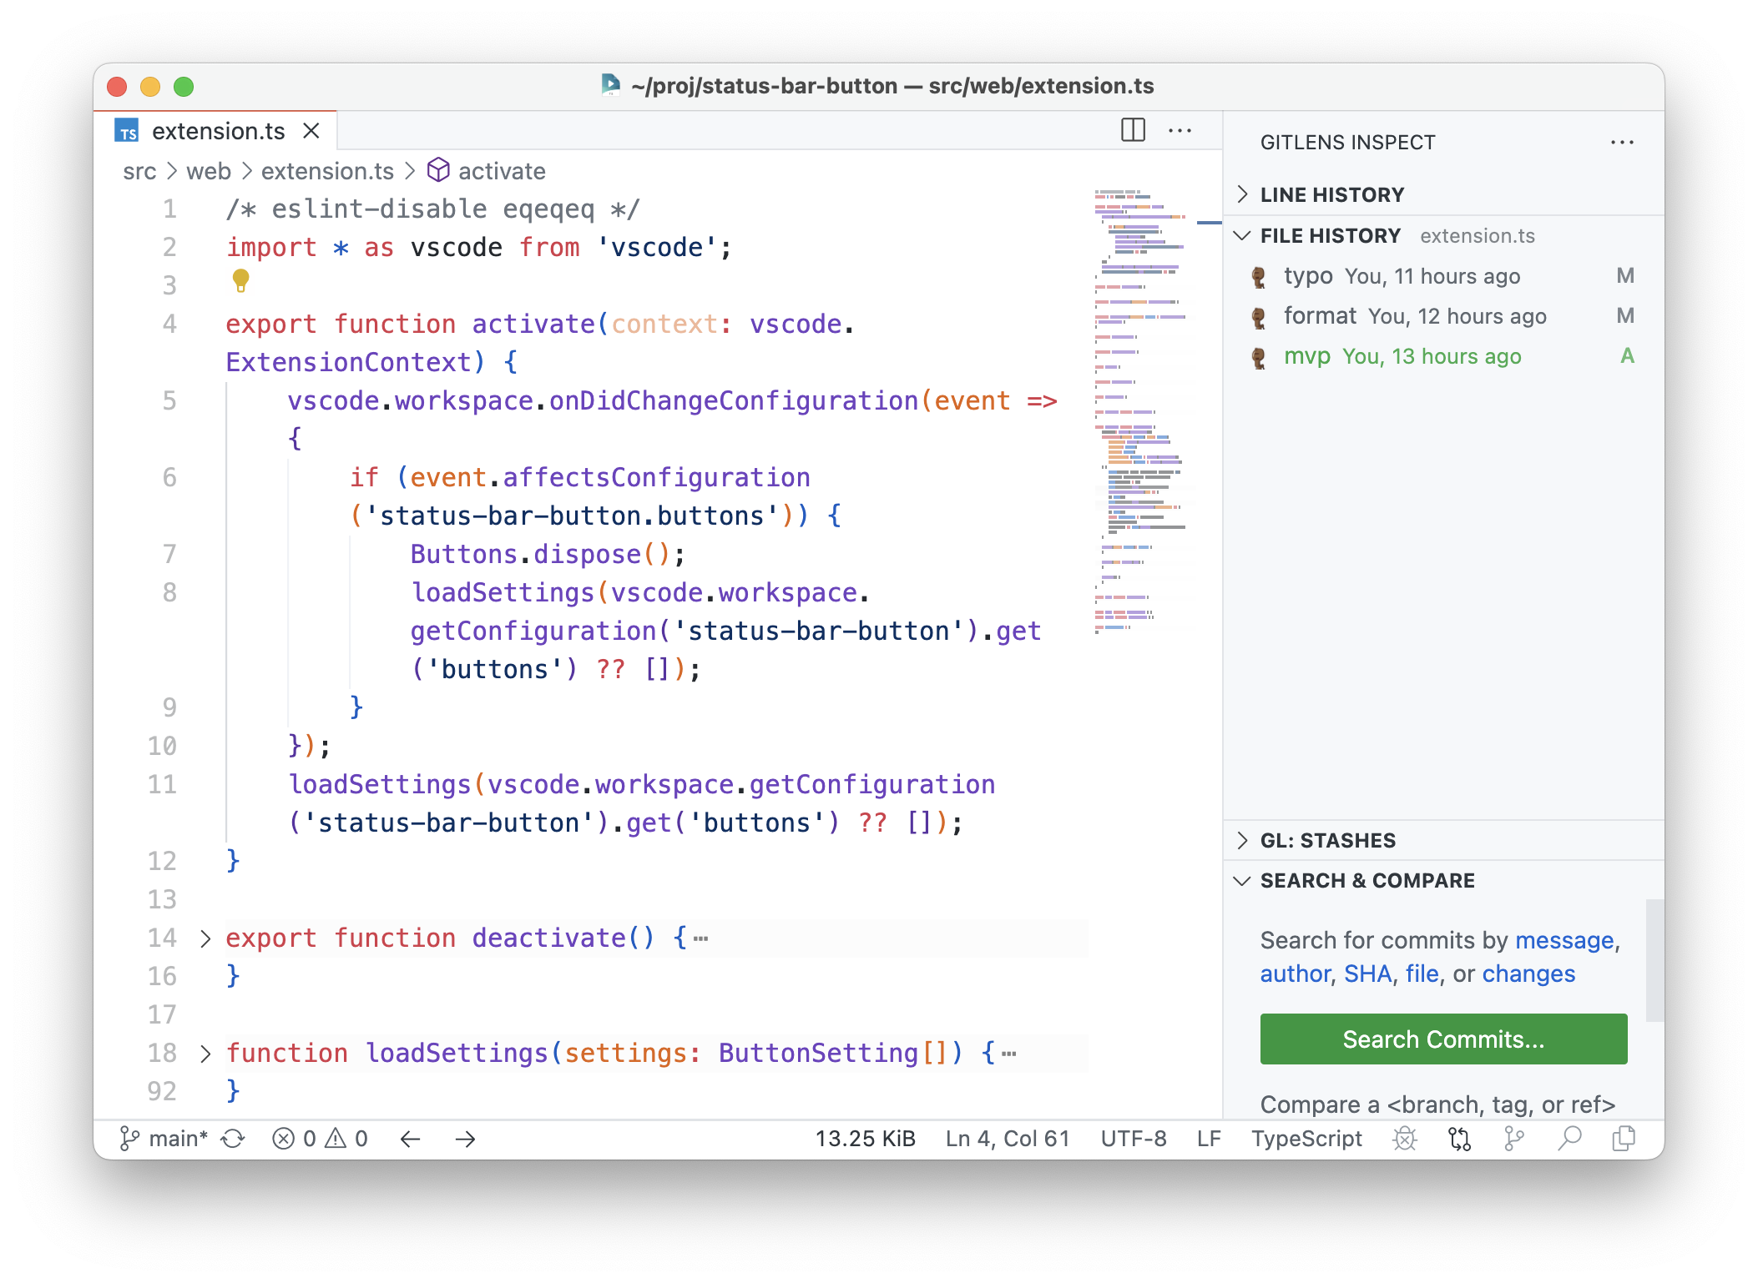1758x1283 pixels.
Task: Click the copy files icon in the status bar
Action: coord(1624,1139)
